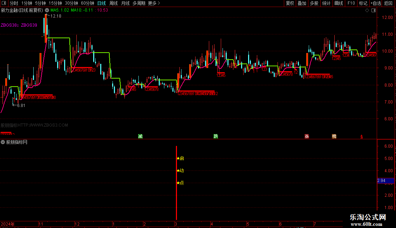Screen dimensions: 396x228
Task: Toggle the left sidebar panel icon
Action: 4,3
